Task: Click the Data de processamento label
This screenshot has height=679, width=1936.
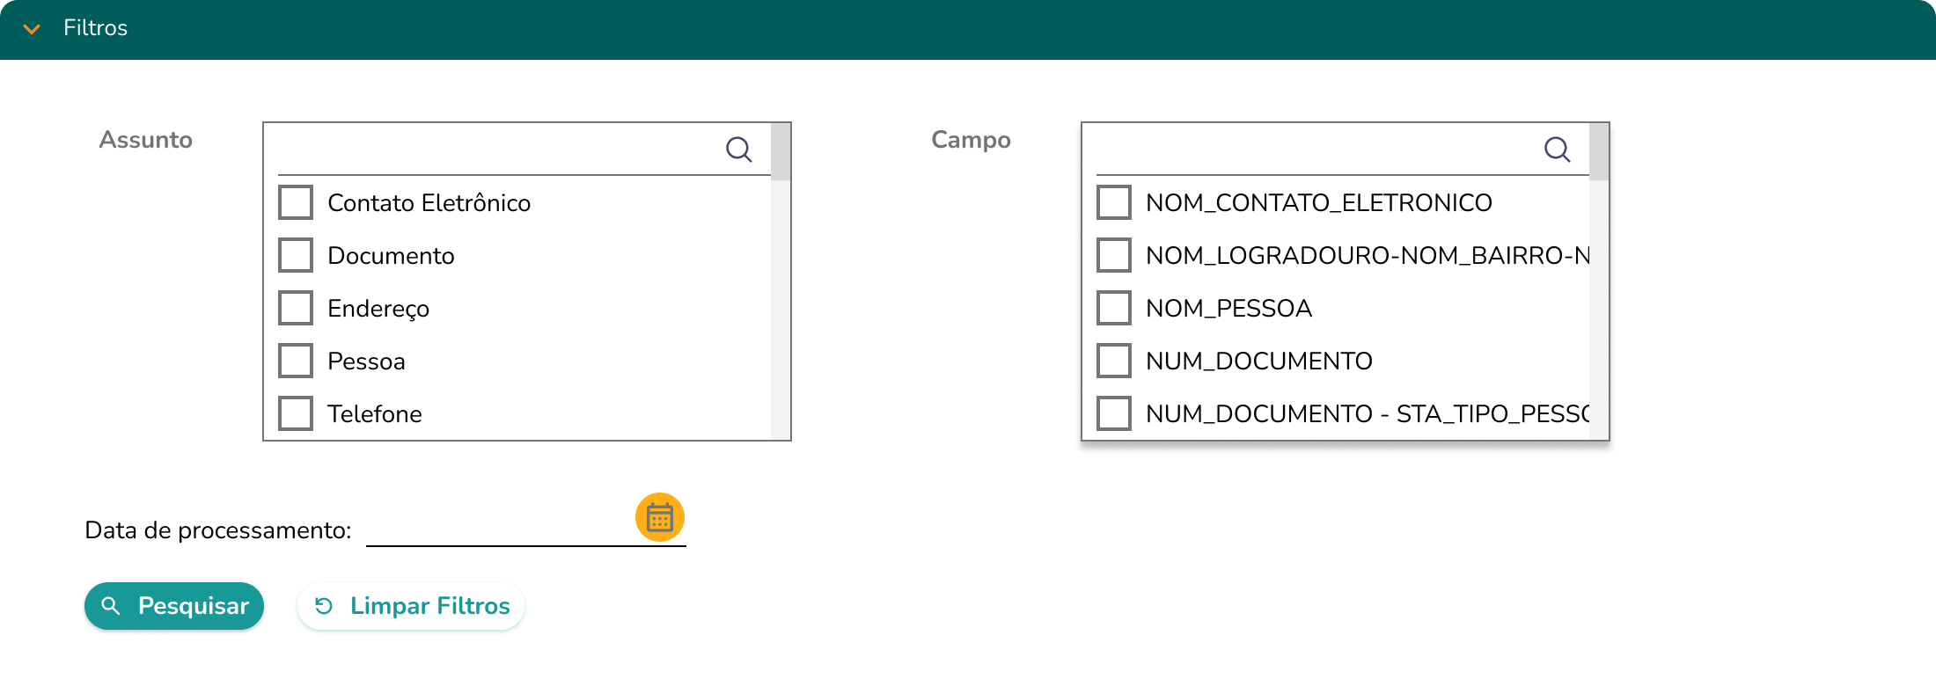Action: (217, 530)
